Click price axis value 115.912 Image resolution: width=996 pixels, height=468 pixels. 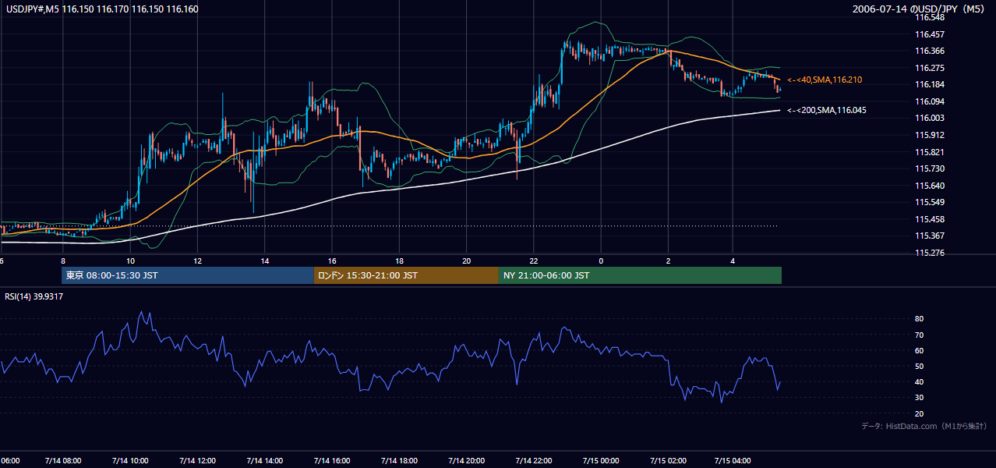click(931, 135)
